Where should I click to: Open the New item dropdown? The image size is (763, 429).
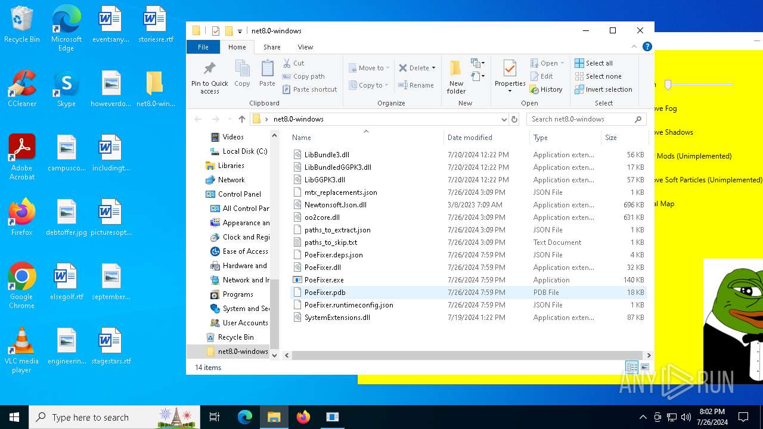click(x=477, y=63)
